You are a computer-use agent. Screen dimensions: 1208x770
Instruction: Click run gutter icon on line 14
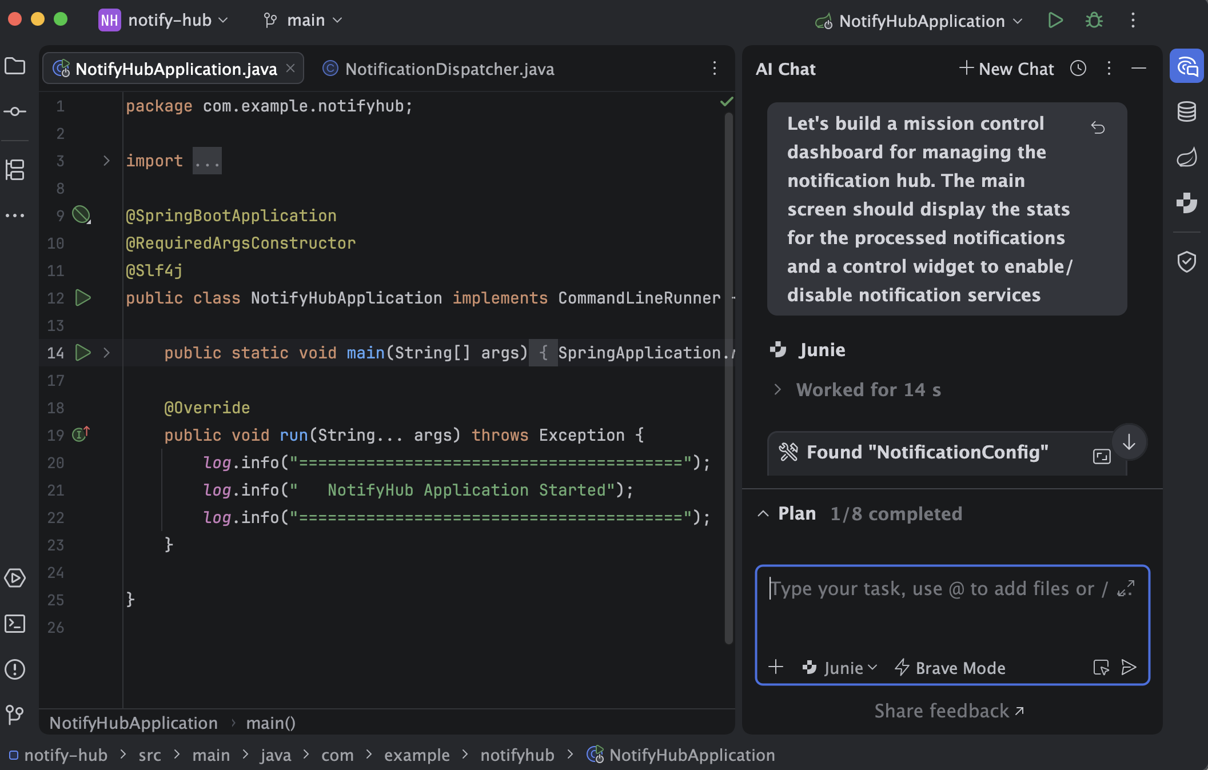pos(83,353)
